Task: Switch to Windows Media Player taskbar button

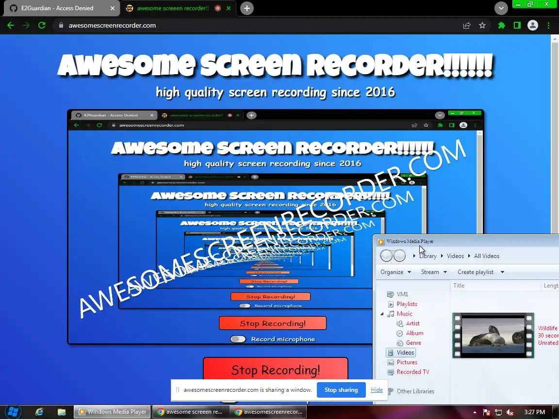Action: coord(112,412)
